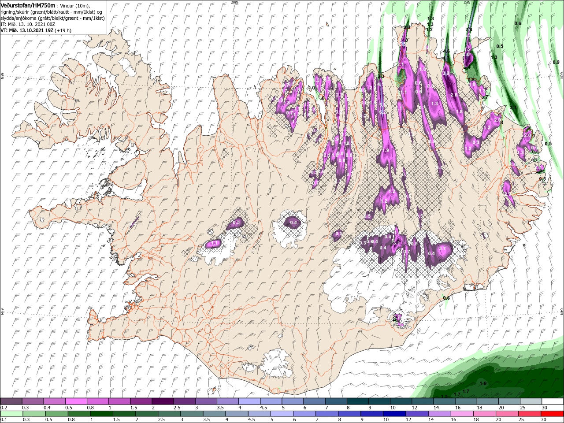Click the 20W longitude label at top
The width and height of the screenshot is (564, 423).
pos(234,2)
